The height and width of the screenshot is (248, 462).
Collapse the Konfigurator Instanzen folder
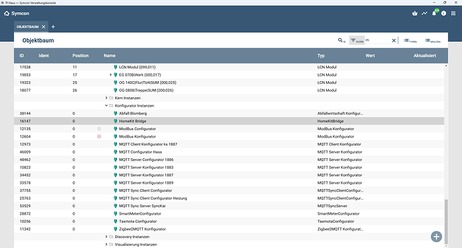tap(106, 106)
